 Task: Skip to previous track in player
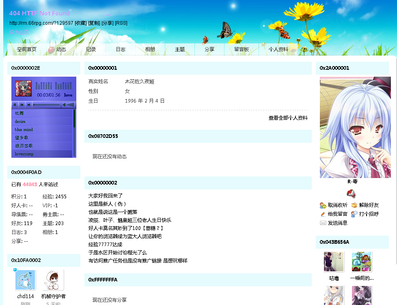(22, 105)
